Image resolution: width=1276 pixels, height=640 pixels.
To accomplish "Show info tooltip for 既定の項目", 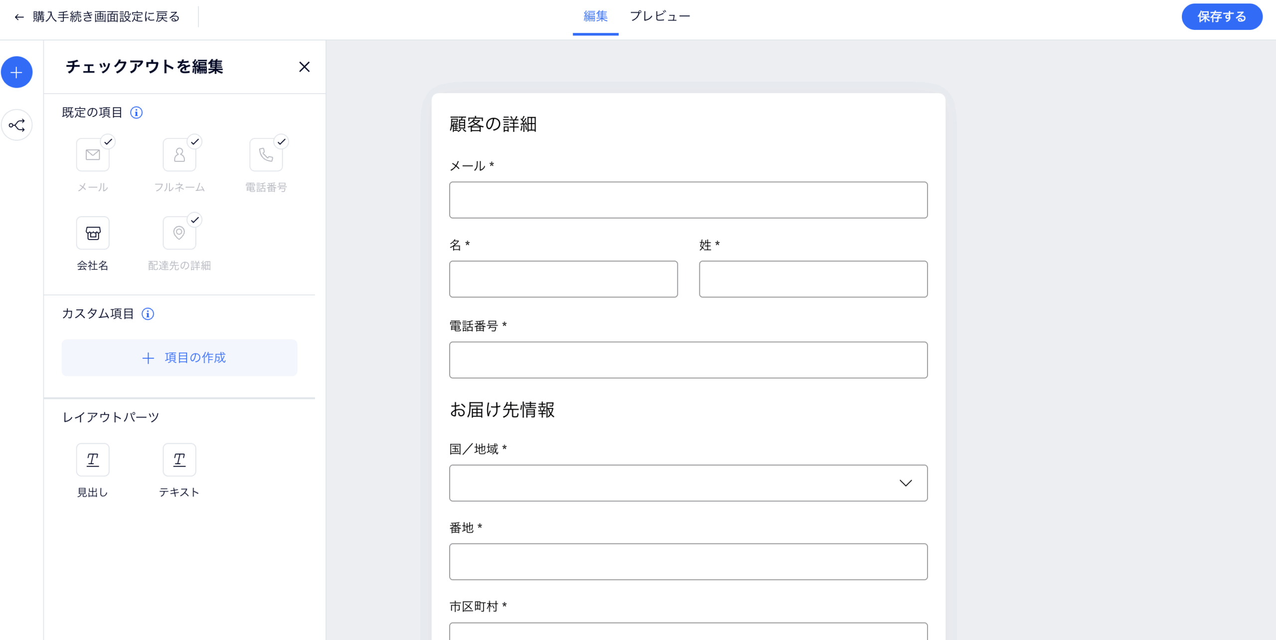I will (137, 113).
